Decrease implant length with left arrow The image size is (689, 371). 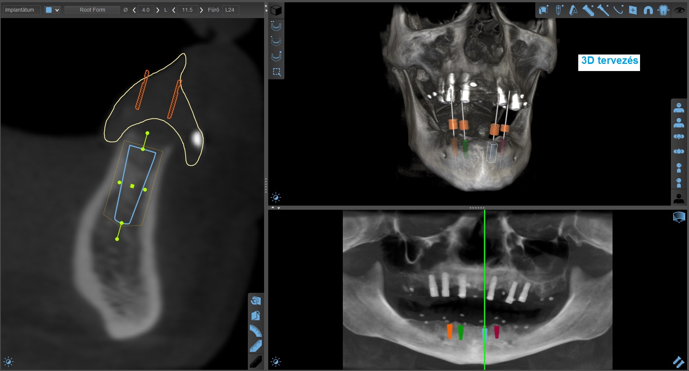[x=174, y=10]
